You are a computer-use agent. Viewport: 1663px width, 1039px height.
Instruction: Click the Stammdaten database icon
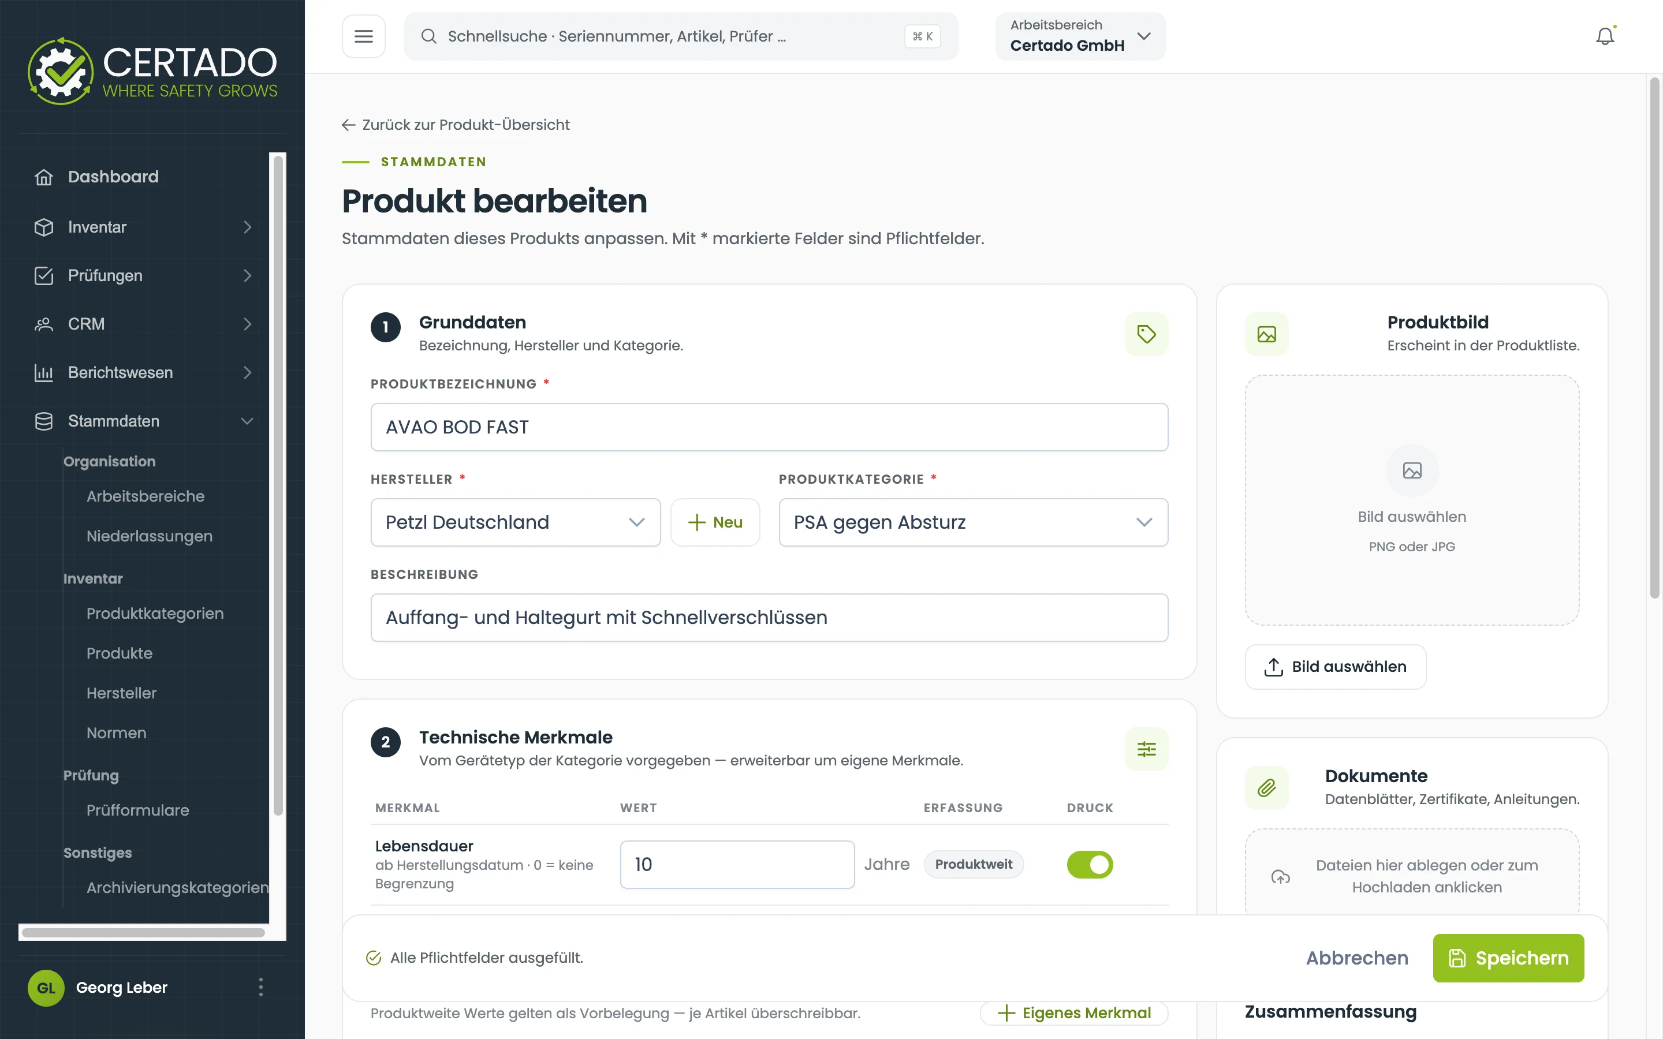[44, 421]
